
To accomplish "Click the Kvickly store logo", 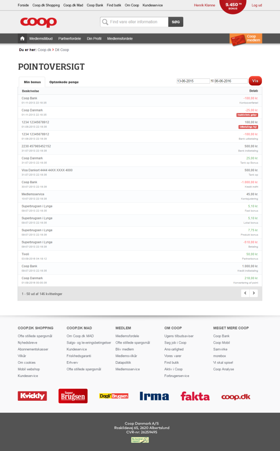I will coord(32,396).
